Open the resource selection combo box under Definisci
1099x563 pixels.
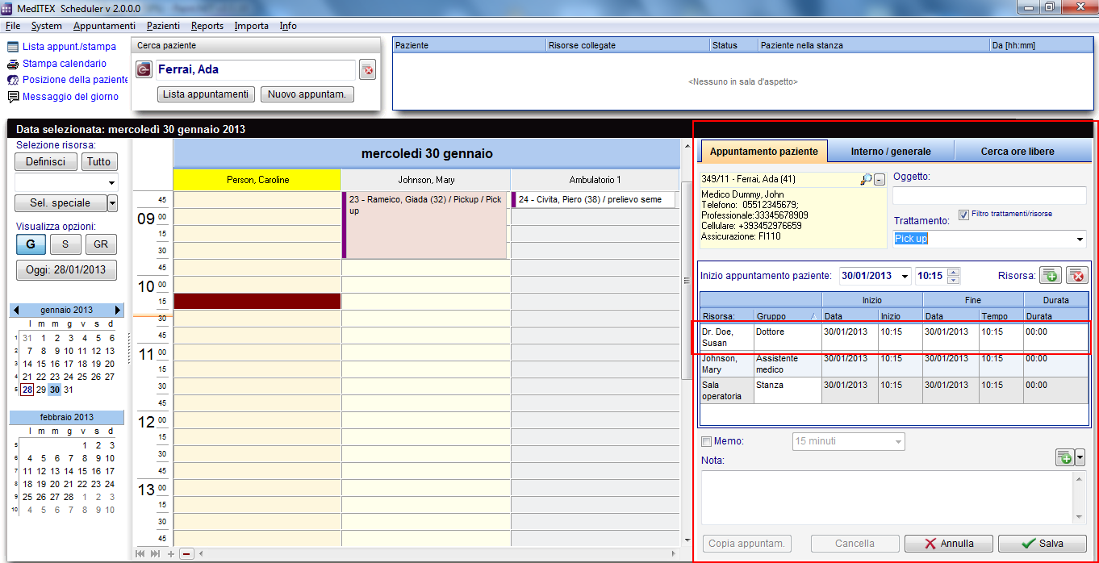coord(66,182)
